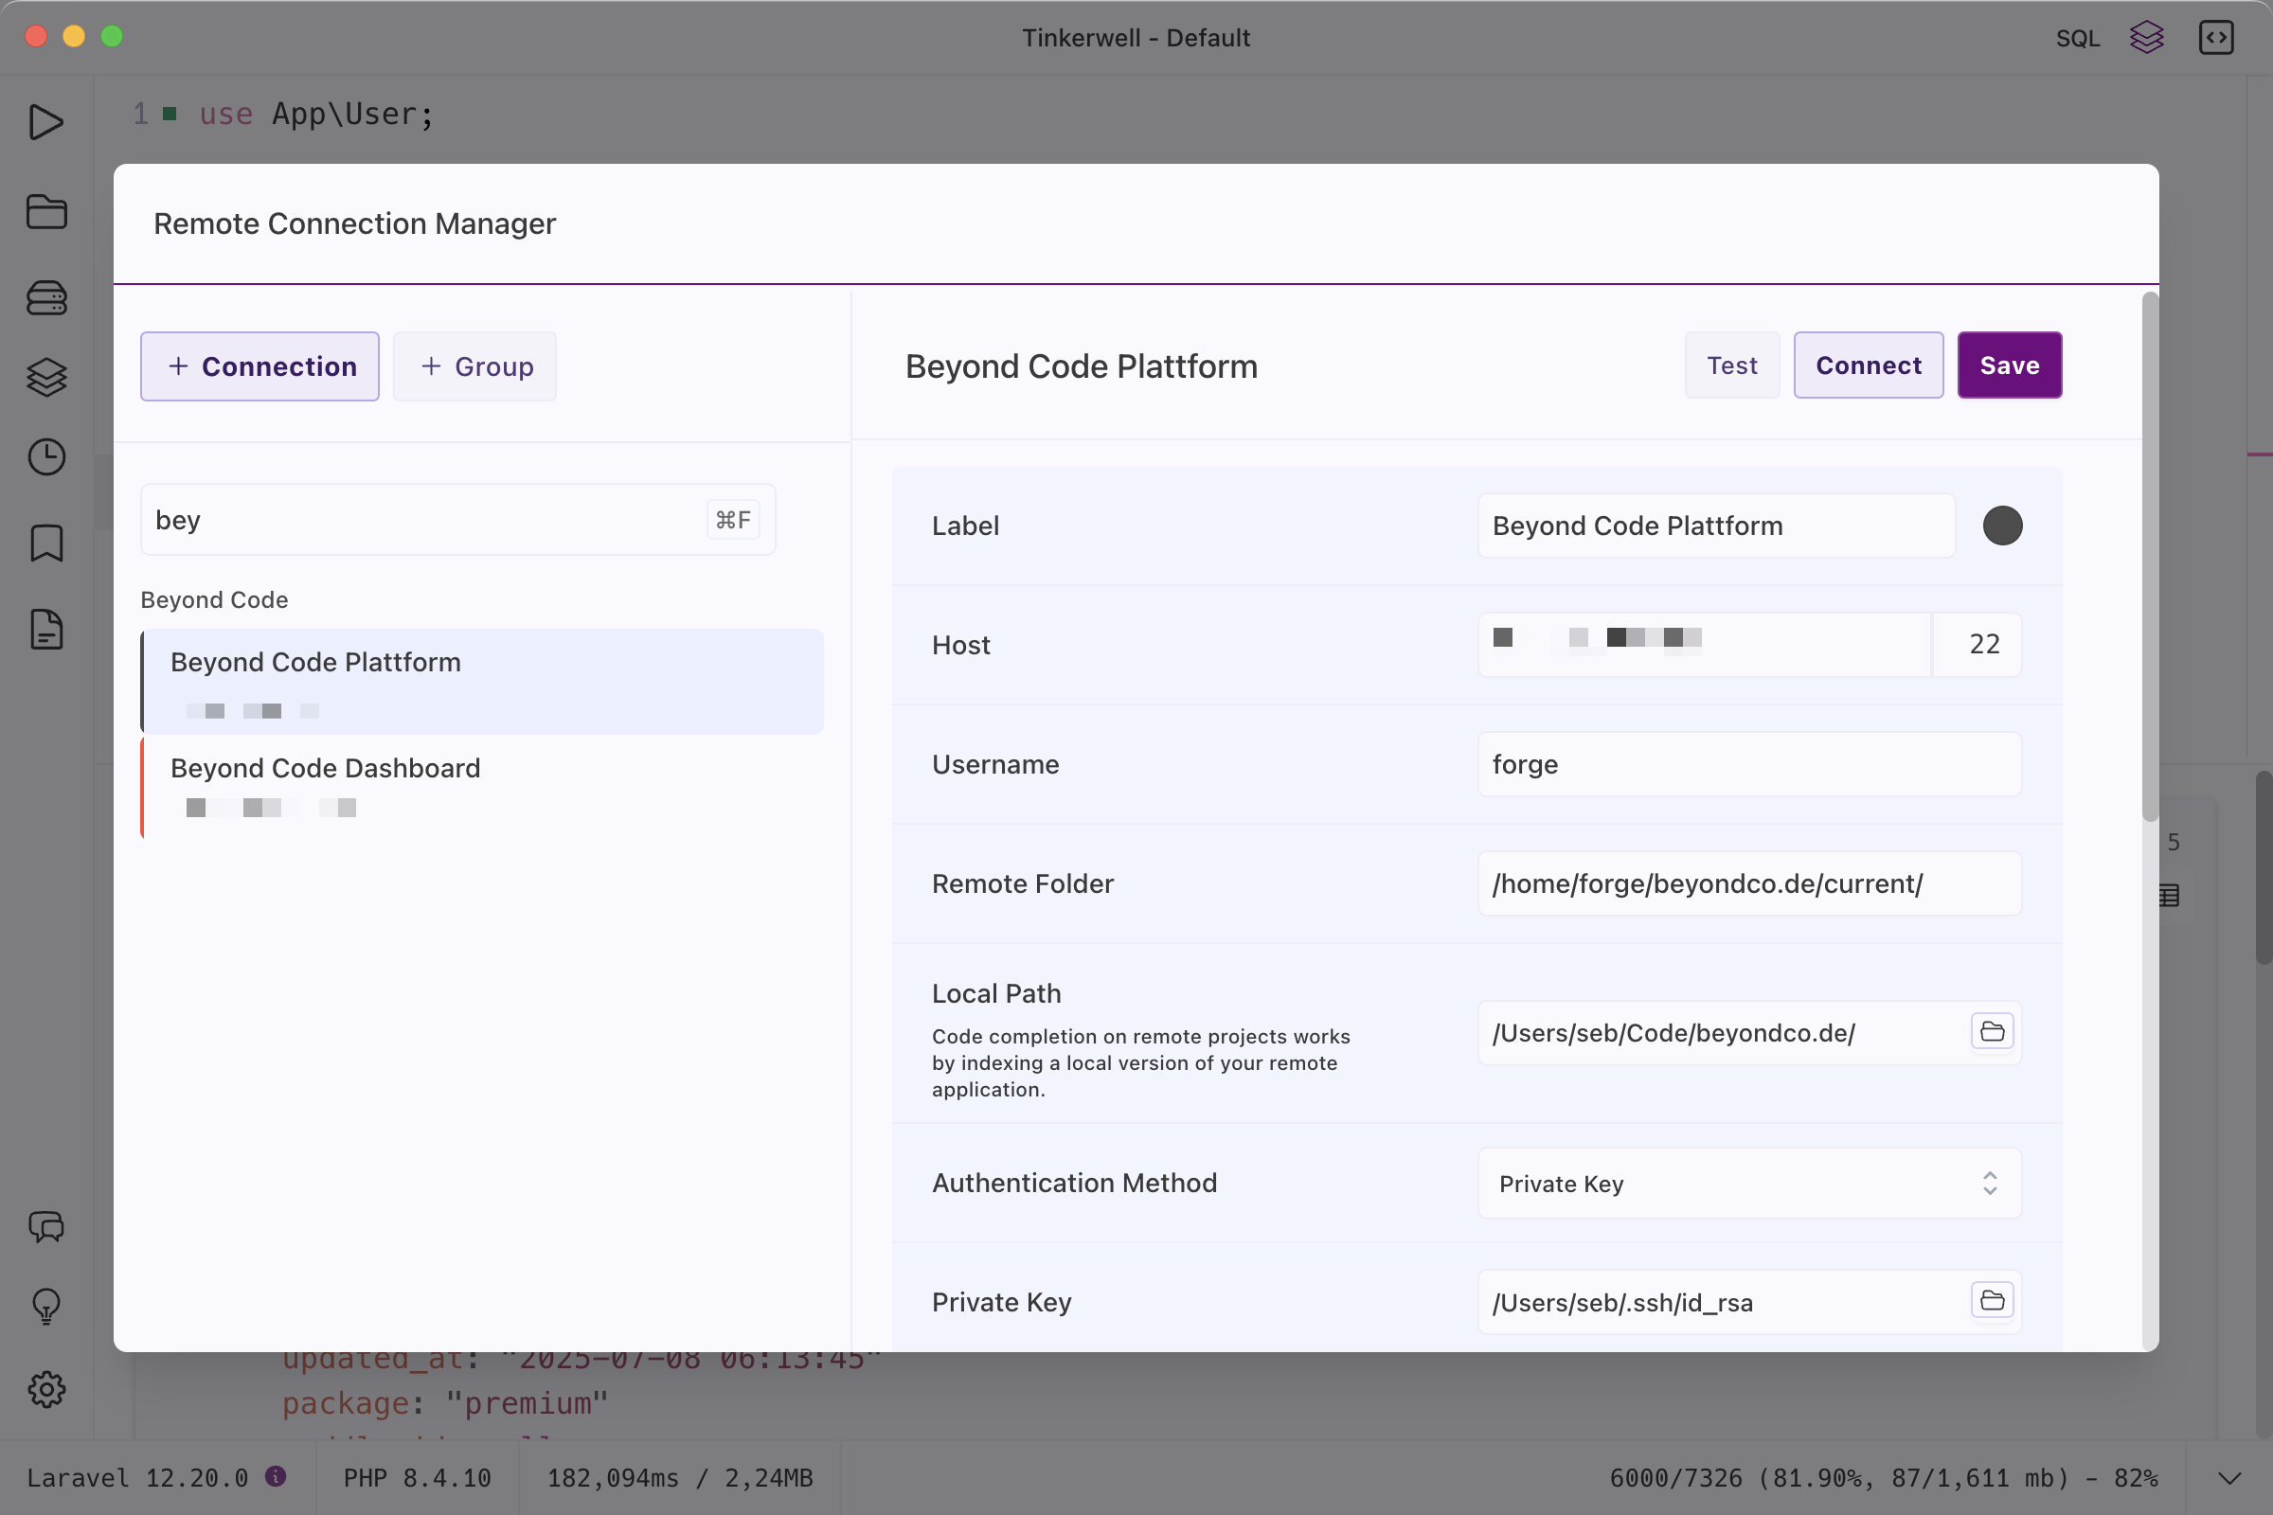Click the Beyond Code group heading
The image size is (2273, 1515).
(x=215, y=600)
